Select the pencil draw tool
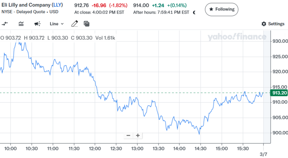Viewport: 288px width, 158px height. (75, 24)
